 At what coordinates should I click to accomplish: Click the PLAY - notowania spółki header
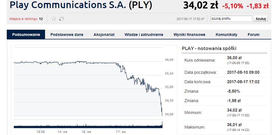(x=209, y=48)
